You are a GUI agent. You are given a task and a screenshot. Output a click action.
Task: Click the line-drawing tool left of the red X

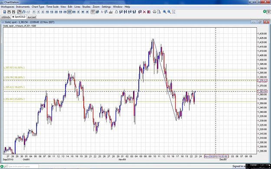140,12
